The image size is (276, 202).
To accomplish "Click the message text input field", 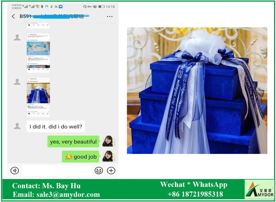I will [57, 171].
